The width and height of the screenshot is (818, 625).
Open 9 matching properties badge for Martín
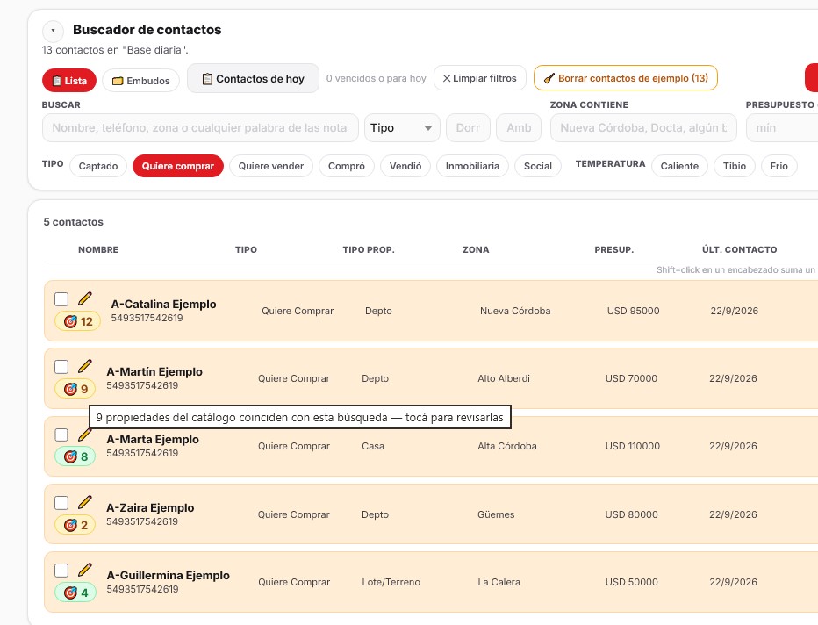click(x=75, y=389)
